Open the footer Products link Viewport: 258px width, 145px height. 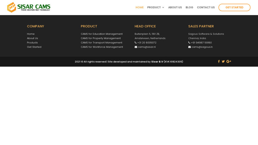coord(32,43)
